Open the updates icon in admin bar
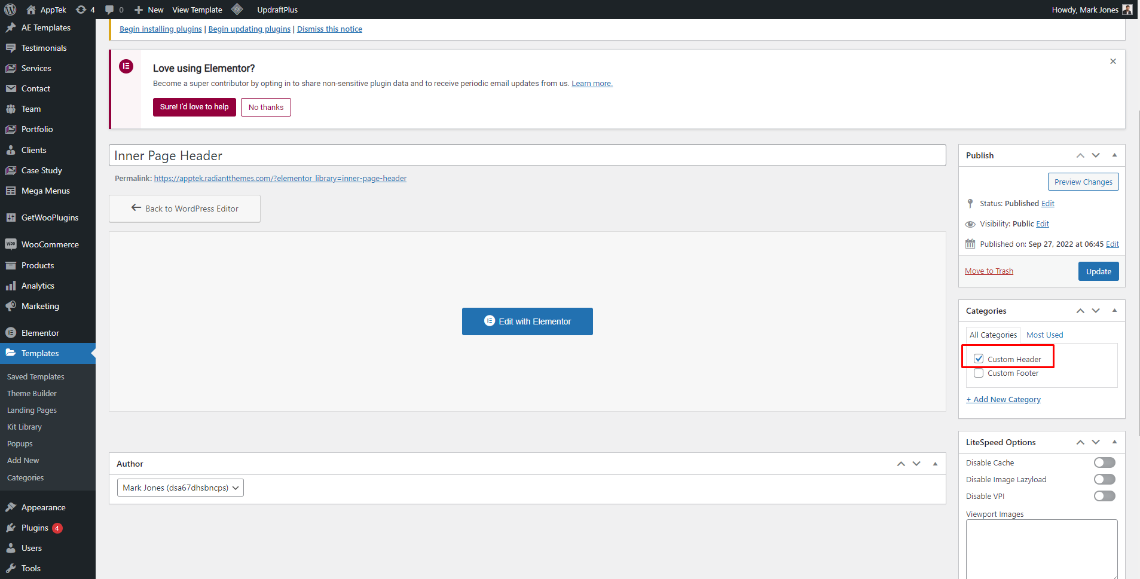Viewport: 1140px width, 579px height. (81, 10)
